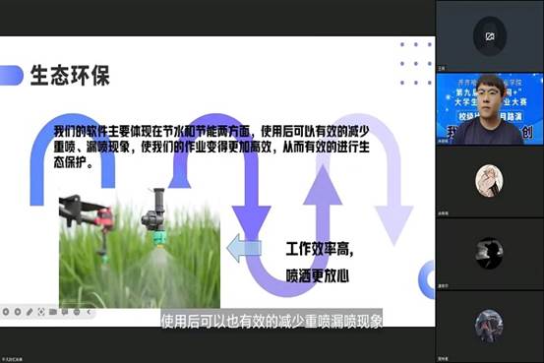Viewport: 544px width, 363px height.
Task: Click the second round button in presentation toolbar
Action: [18, 312]
